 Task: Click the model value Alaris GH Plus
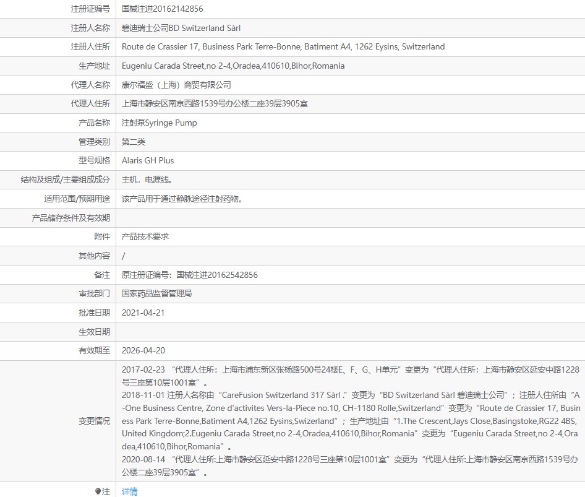click(148, 160)
